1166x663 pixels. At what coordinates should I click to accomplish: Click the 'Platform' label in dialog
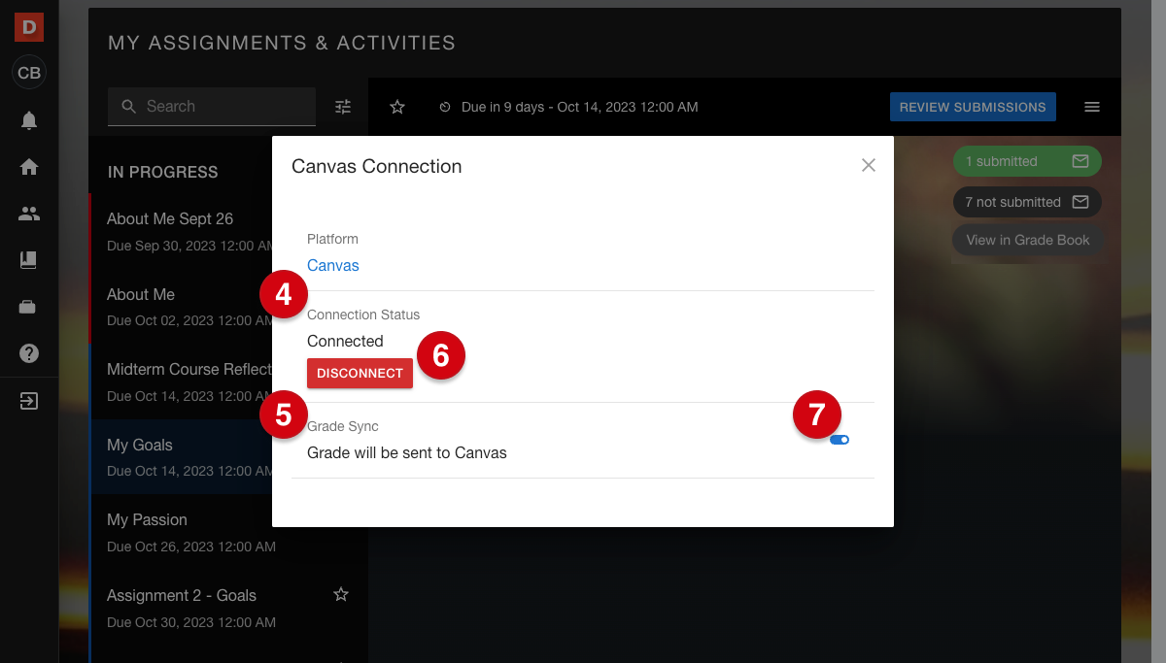pos(332,239)
